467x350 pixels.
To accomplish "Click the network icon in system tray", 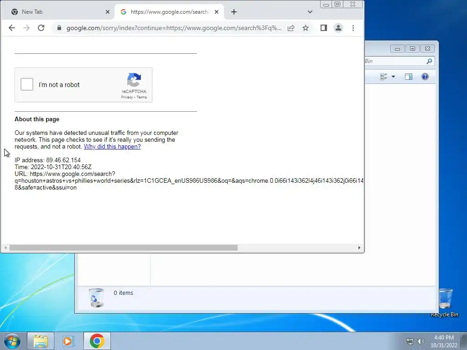I will click(x=410, y=341).
